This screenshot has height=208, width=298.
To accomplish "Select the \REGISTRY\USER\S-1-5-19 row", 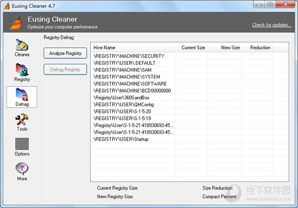I will (x=190, y=118).
